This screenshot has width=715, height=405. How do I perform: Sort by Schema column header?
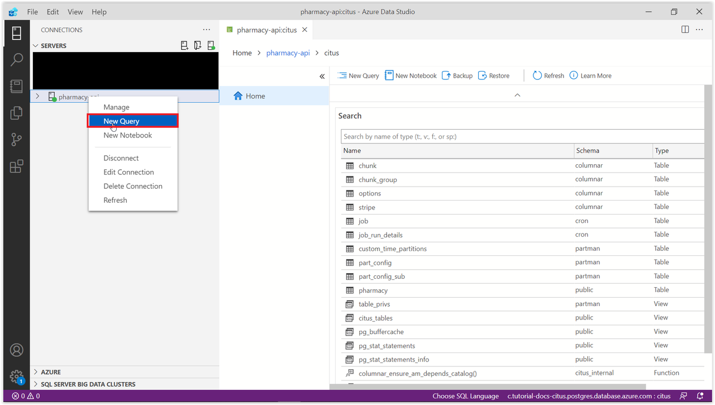(x=613, y=151)
